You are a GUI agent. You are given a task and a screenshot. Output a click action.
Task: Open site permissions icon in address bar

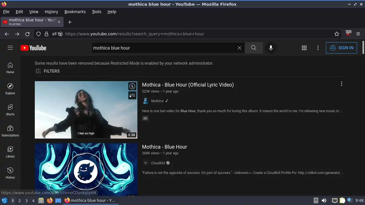tap(54, 34)
